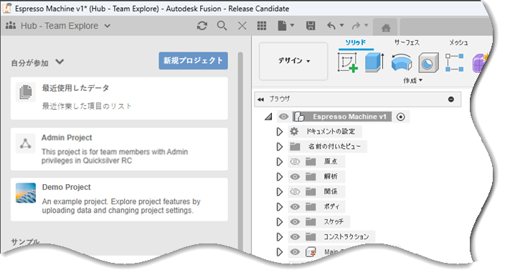Open the 自分が参加 filter dropdown
Viewport: 510px width, 275px height.
tap(60, 62)
